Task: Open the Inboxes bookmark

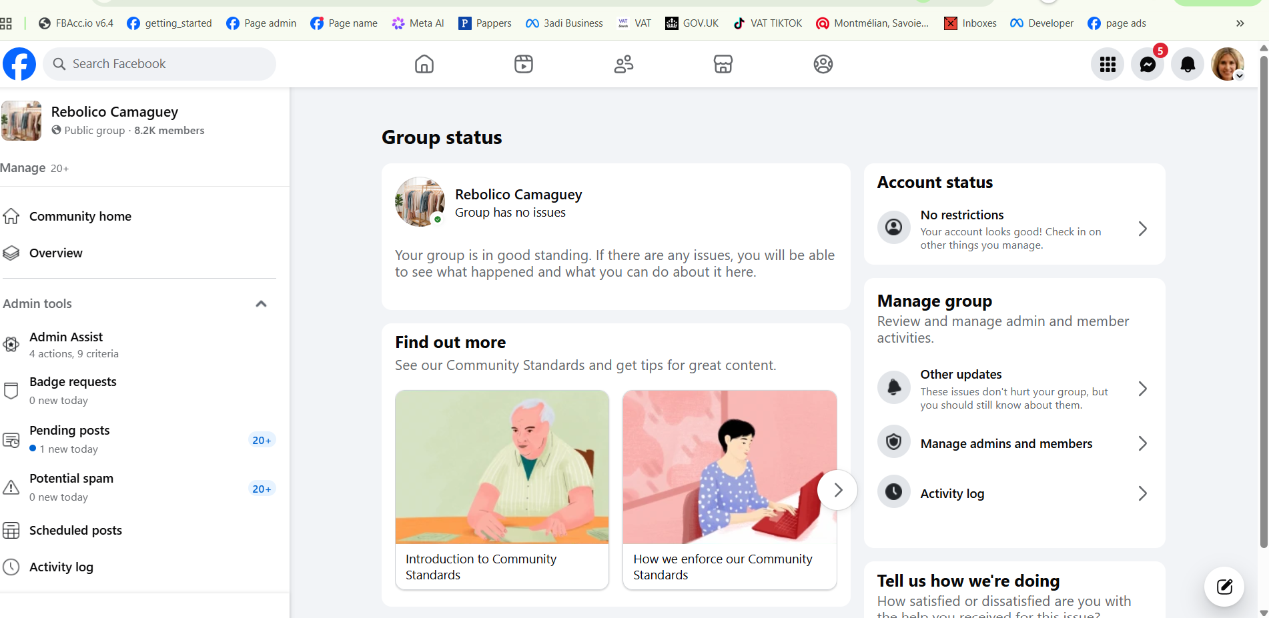Action: pos(970,23)
